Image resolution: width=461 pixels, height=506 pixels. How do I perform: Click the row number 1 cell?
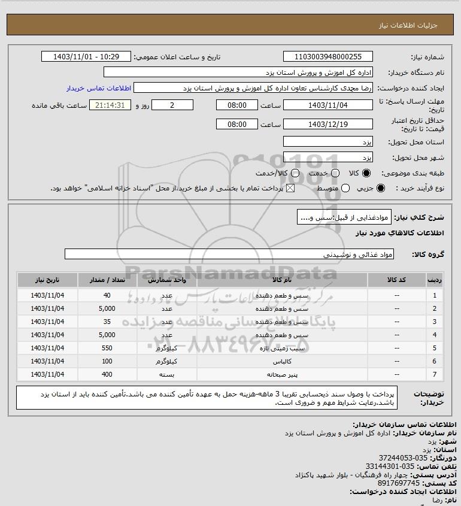tap(434, 295)
